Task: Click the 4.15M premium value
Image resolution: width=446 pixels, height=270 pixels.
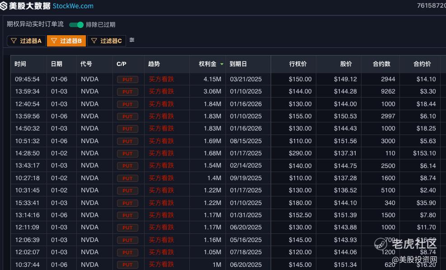Action: pyautogui.click(x=212, y=79)
